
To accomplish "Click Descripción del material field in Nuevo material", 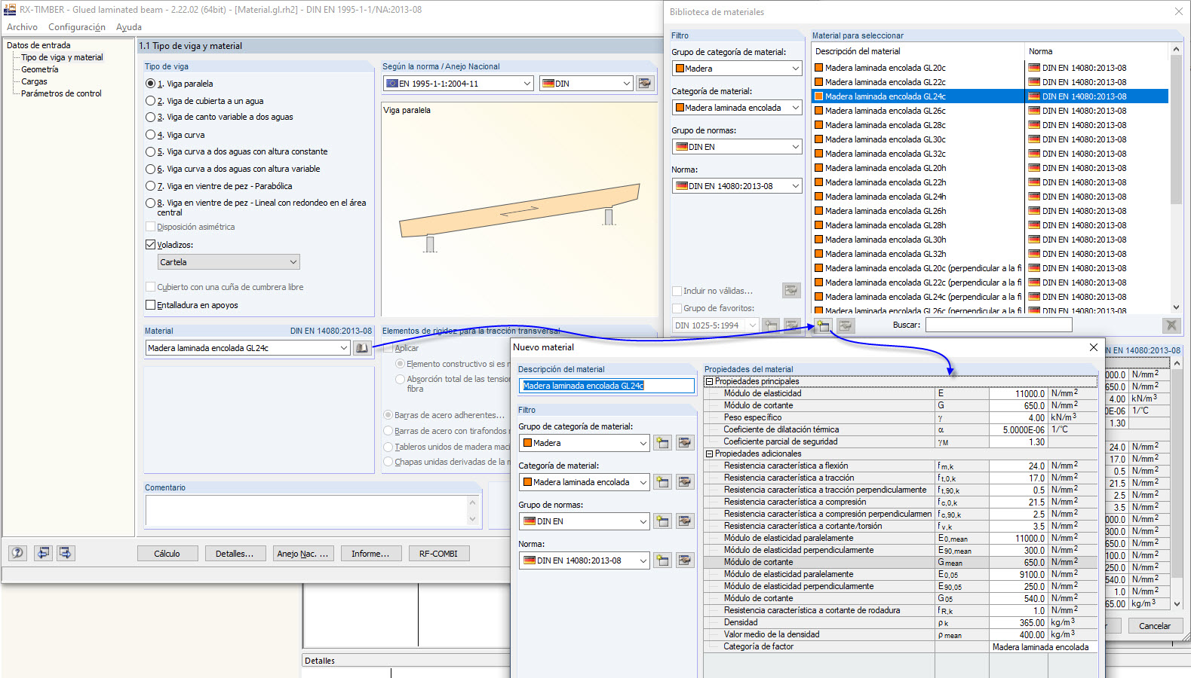I will [606, 386].
